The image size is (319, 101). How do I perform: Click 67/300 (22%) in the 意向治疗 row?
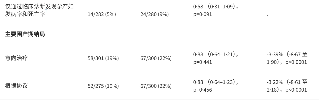point(156,59)
